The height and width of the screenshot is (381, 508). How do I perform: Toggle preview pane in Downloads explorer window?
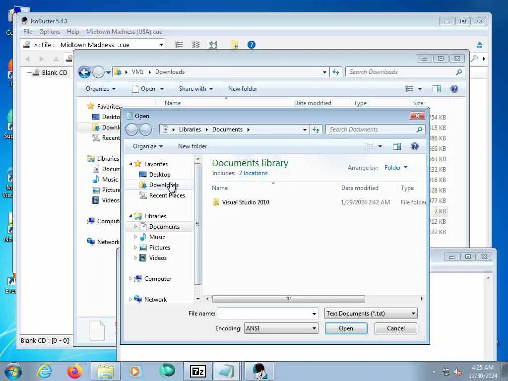[437, 89]
